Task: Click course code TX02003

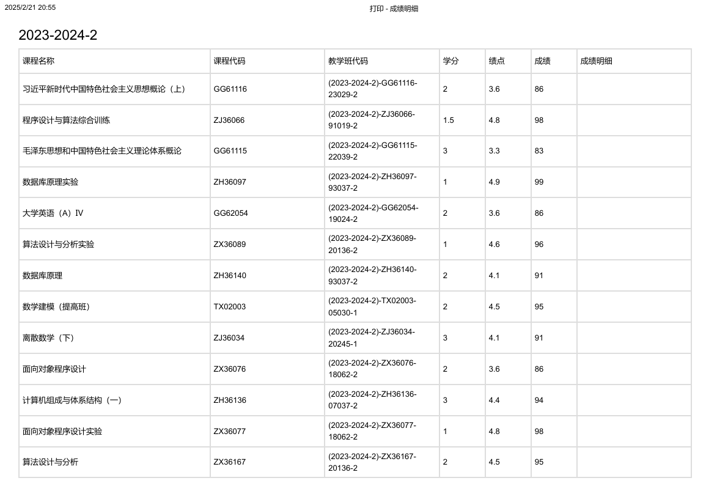Action: (x=230, y=307)
